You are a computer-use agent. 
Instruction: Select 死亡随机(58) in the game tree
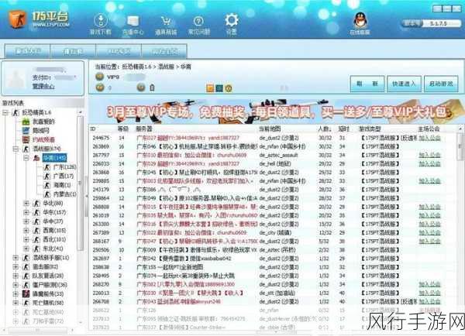coord(48,303)
